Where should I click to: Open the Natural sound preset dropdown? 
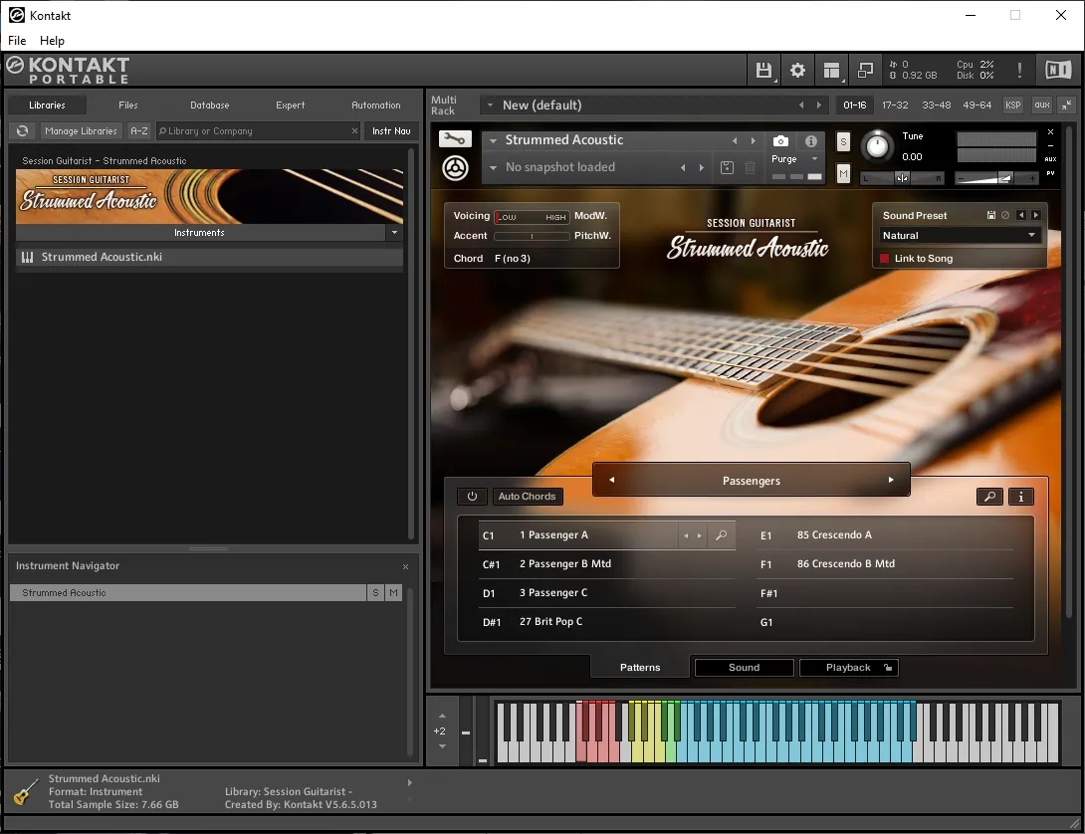pyautogui.click(x=958, y=235)
